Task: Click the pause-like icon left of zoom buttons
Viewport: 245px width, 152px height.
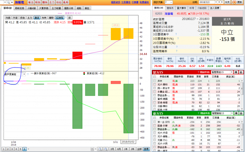Action: click(x=92, y=149)
